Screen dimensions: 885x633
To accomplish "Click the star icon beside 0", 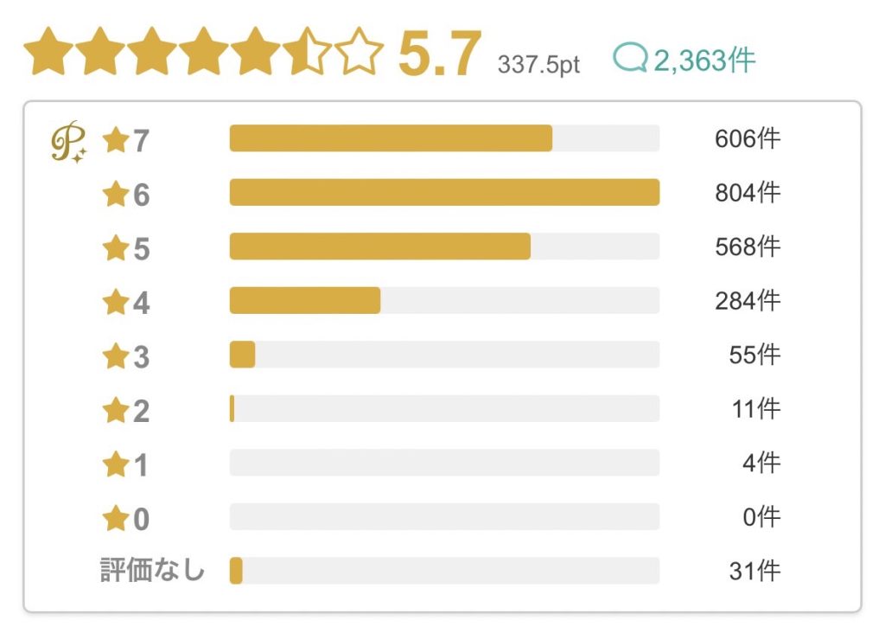I will click(116, 518).
